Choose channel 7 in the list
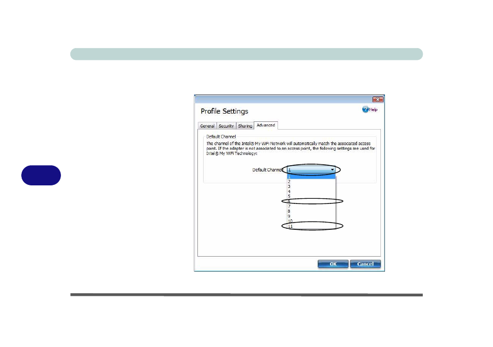The image size is (493, 347). (311, 207)
